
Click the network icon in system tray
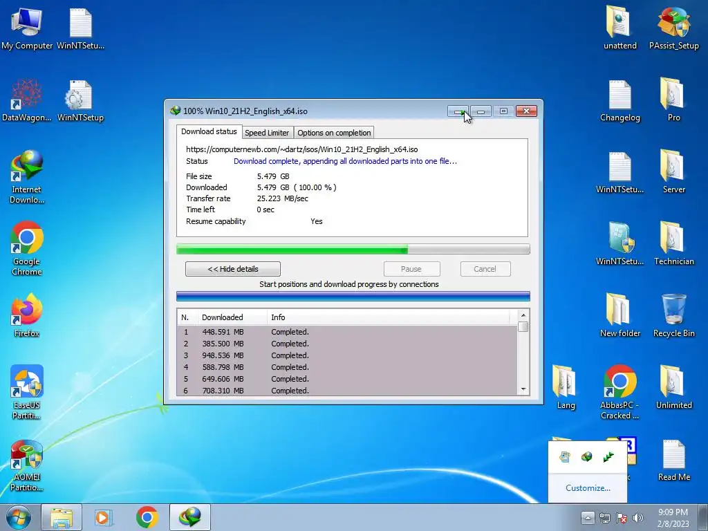[604, 518]
